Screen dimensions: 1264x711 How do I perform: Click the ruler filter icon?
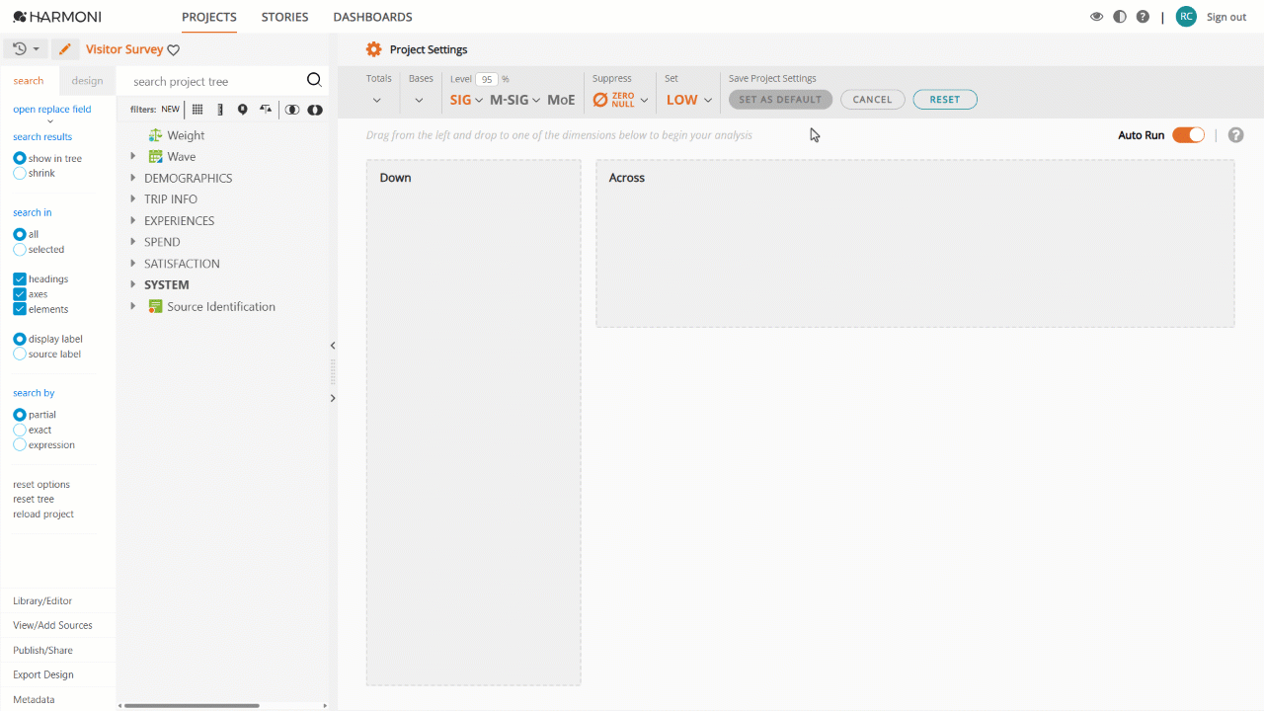[220, 110]
